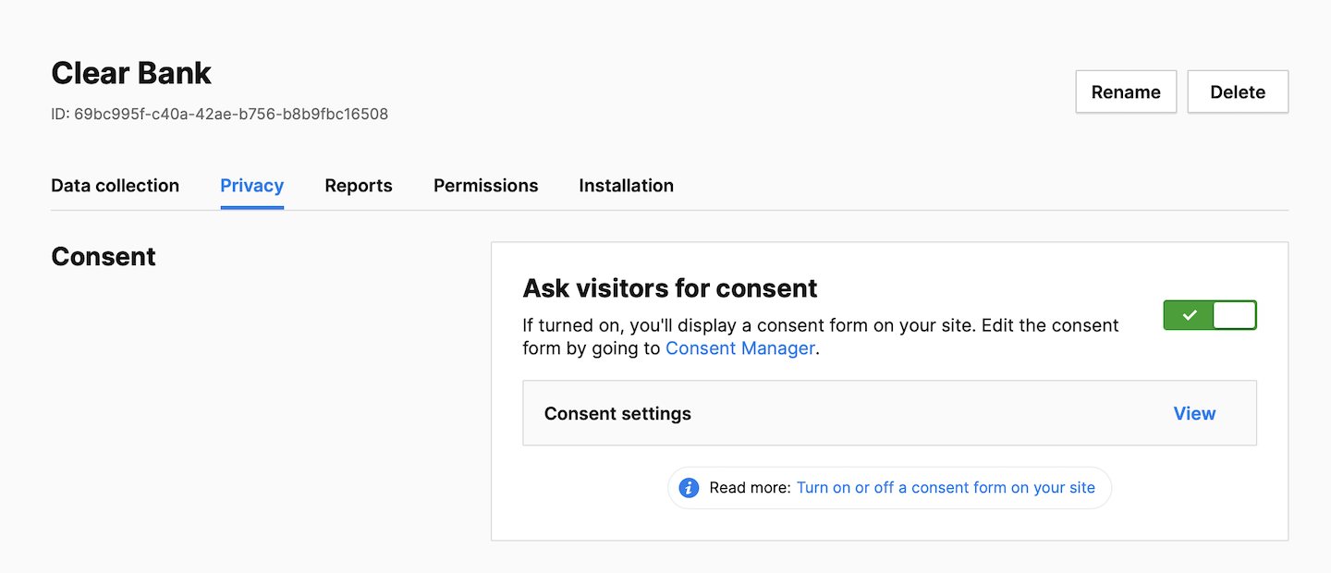Toggle the Ask visitors for consent switch
Image resolution: width=1331 pixels, height=573 pixels.
pyautogui.click(x=1210, y=315)
